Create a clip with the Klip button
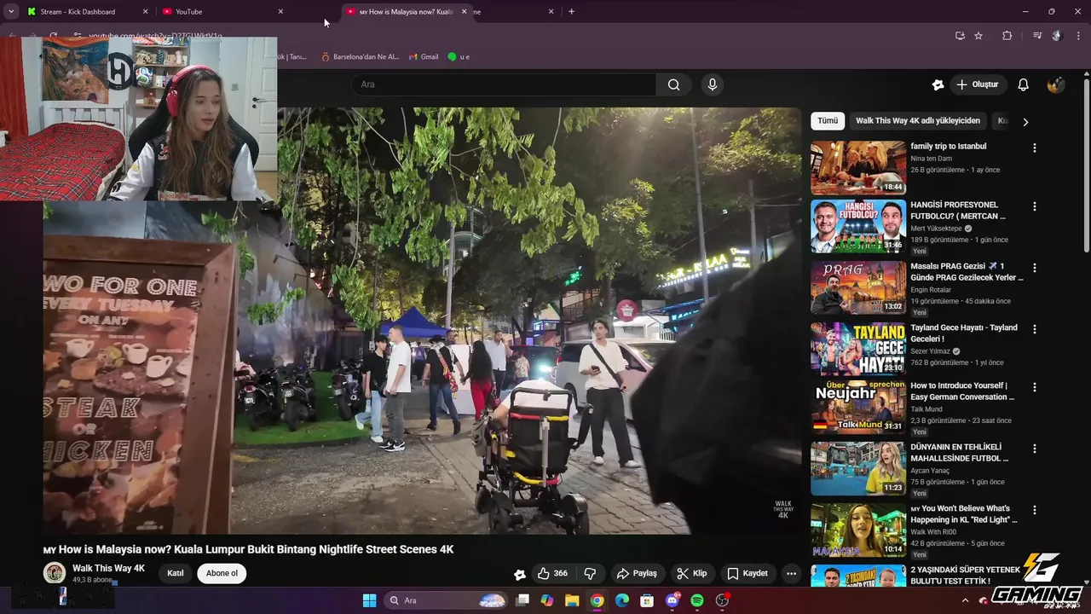The width and height of the screenshot is (1091, 614). pos(691,573)
